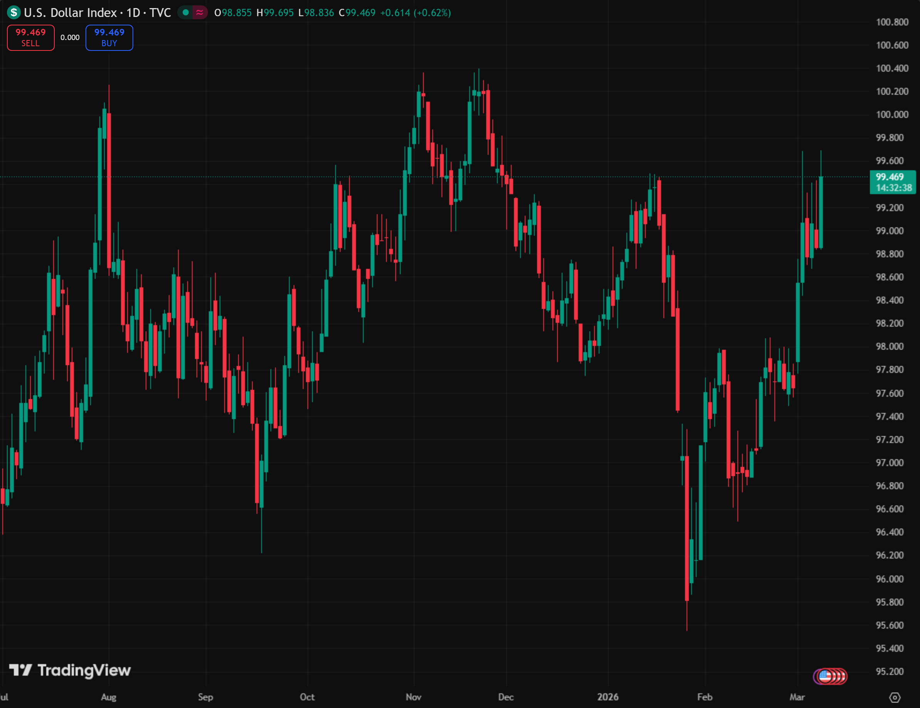Open the US flag economic events marker
This screenshot has height=708, width=920.
[x=826, y=676]
